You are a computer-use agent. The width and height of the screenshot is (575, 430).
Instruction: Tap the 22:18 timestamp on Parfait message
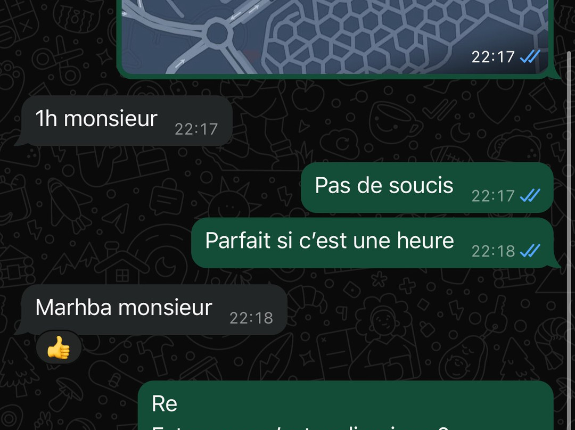point(493,251)
